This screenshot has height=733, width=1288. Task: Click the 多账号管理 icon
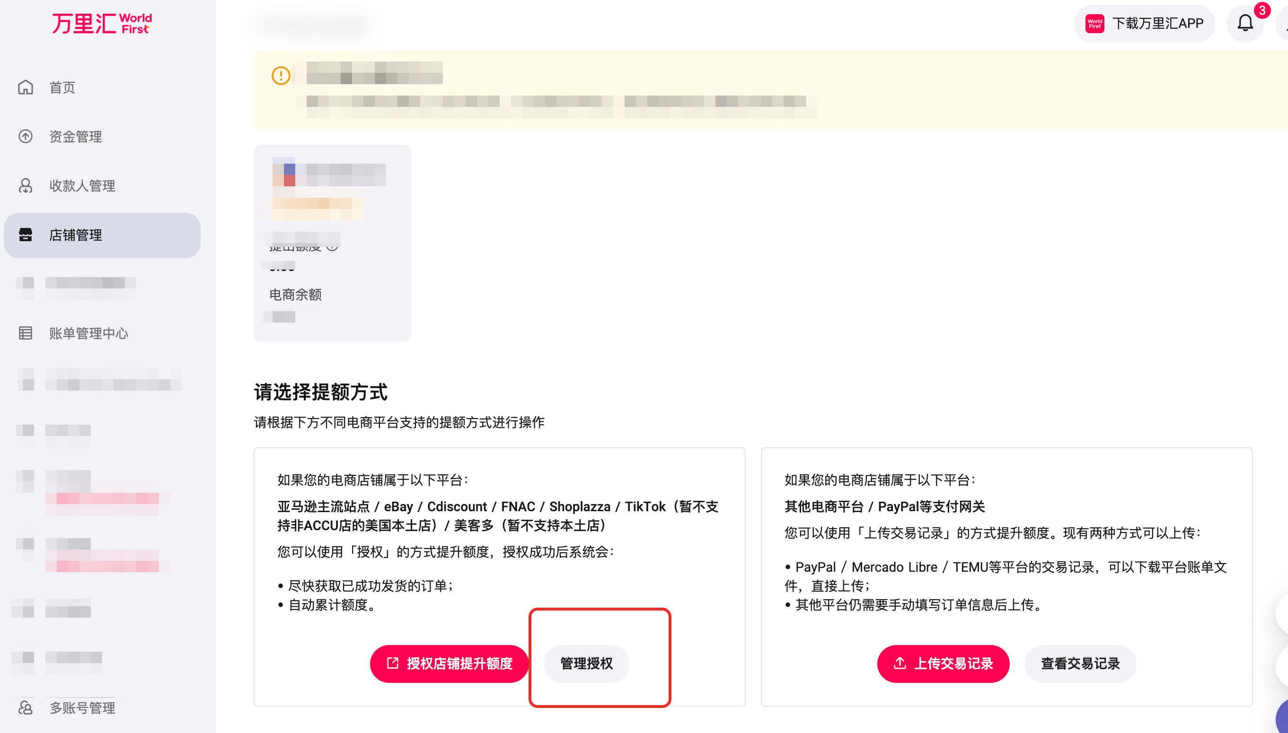[x=26, y=708]
